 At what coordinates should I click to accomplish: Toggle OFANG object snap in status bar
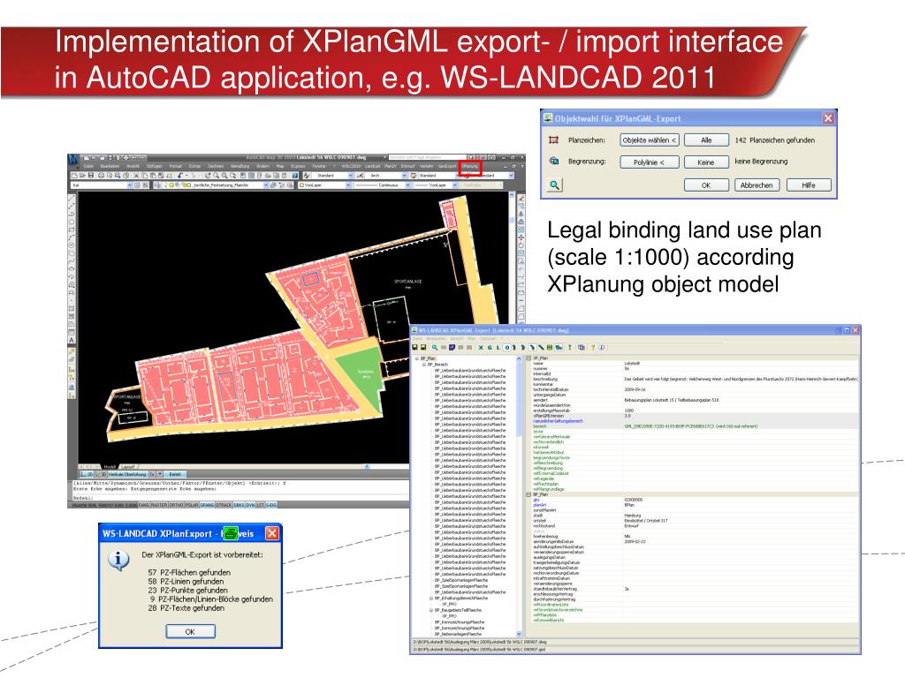[x=207, y=505]
